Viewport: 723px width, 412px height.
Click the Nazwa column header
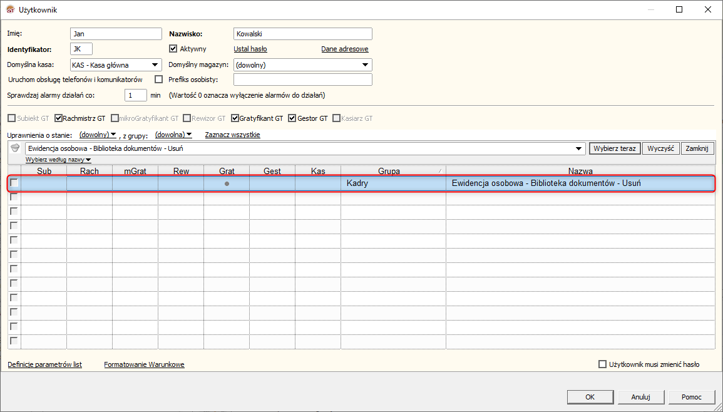pos(580,171)
